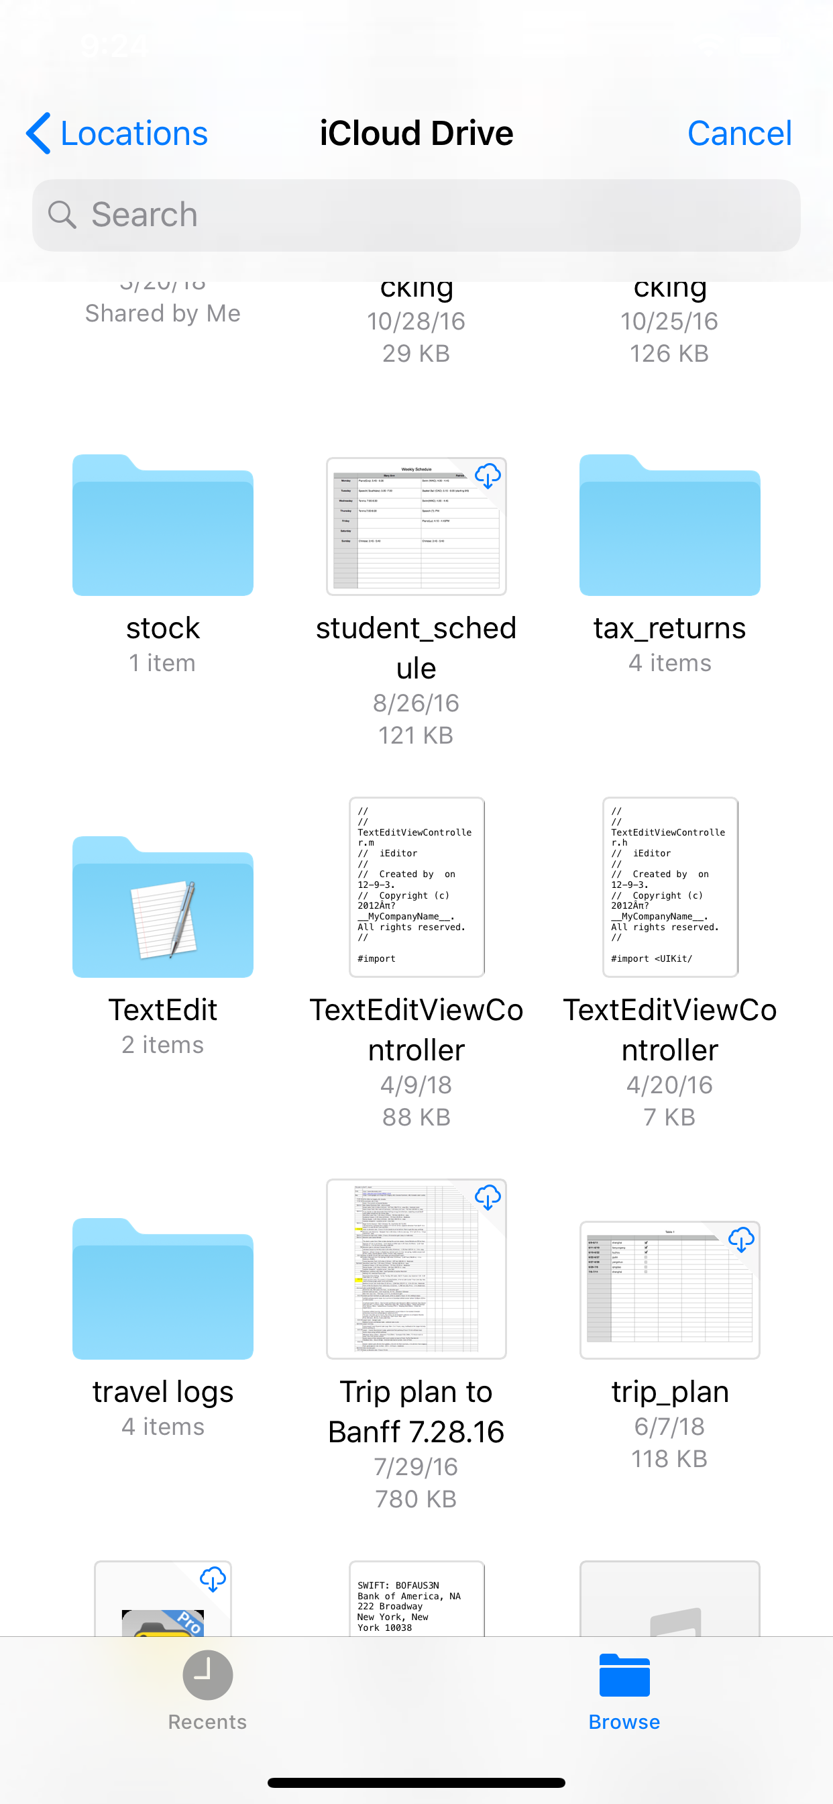Viewport: 833px width, 1804px height.
Task: Tap the cloud download icon on student_schedule
Action: click(x=487, y=477)
